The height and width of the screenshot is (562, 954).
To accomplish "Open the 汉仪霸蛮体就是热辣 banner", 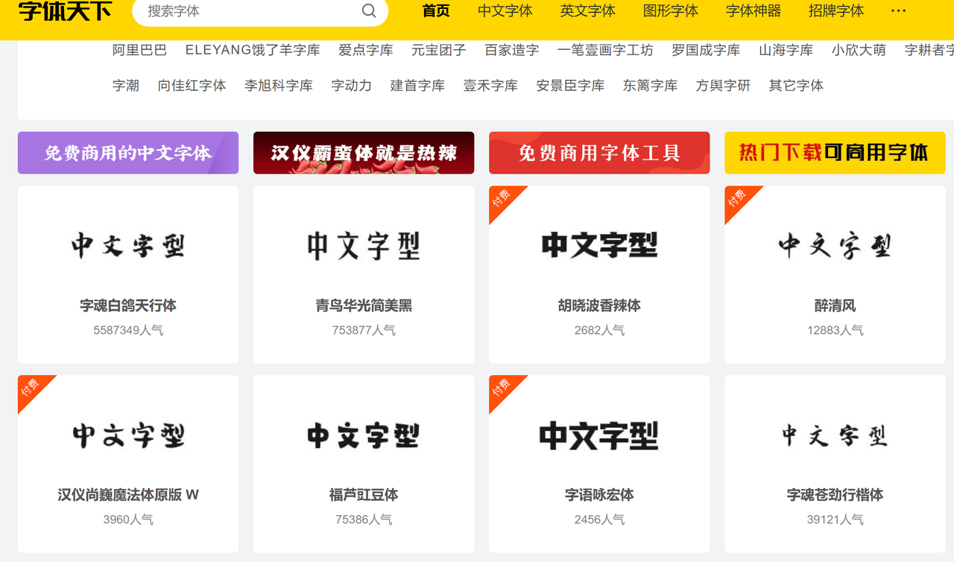I will pos(364,153).
